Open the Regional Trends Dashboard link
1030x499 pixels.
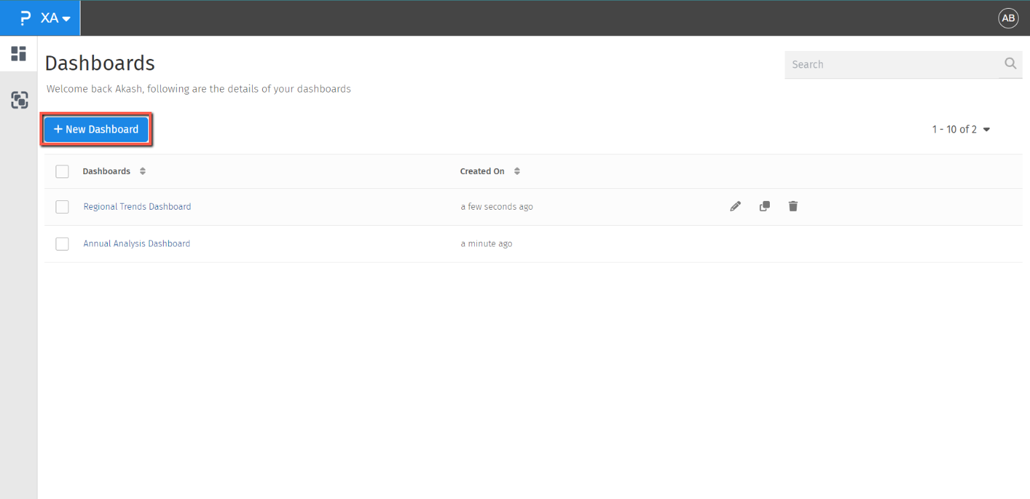coord(137,207)
